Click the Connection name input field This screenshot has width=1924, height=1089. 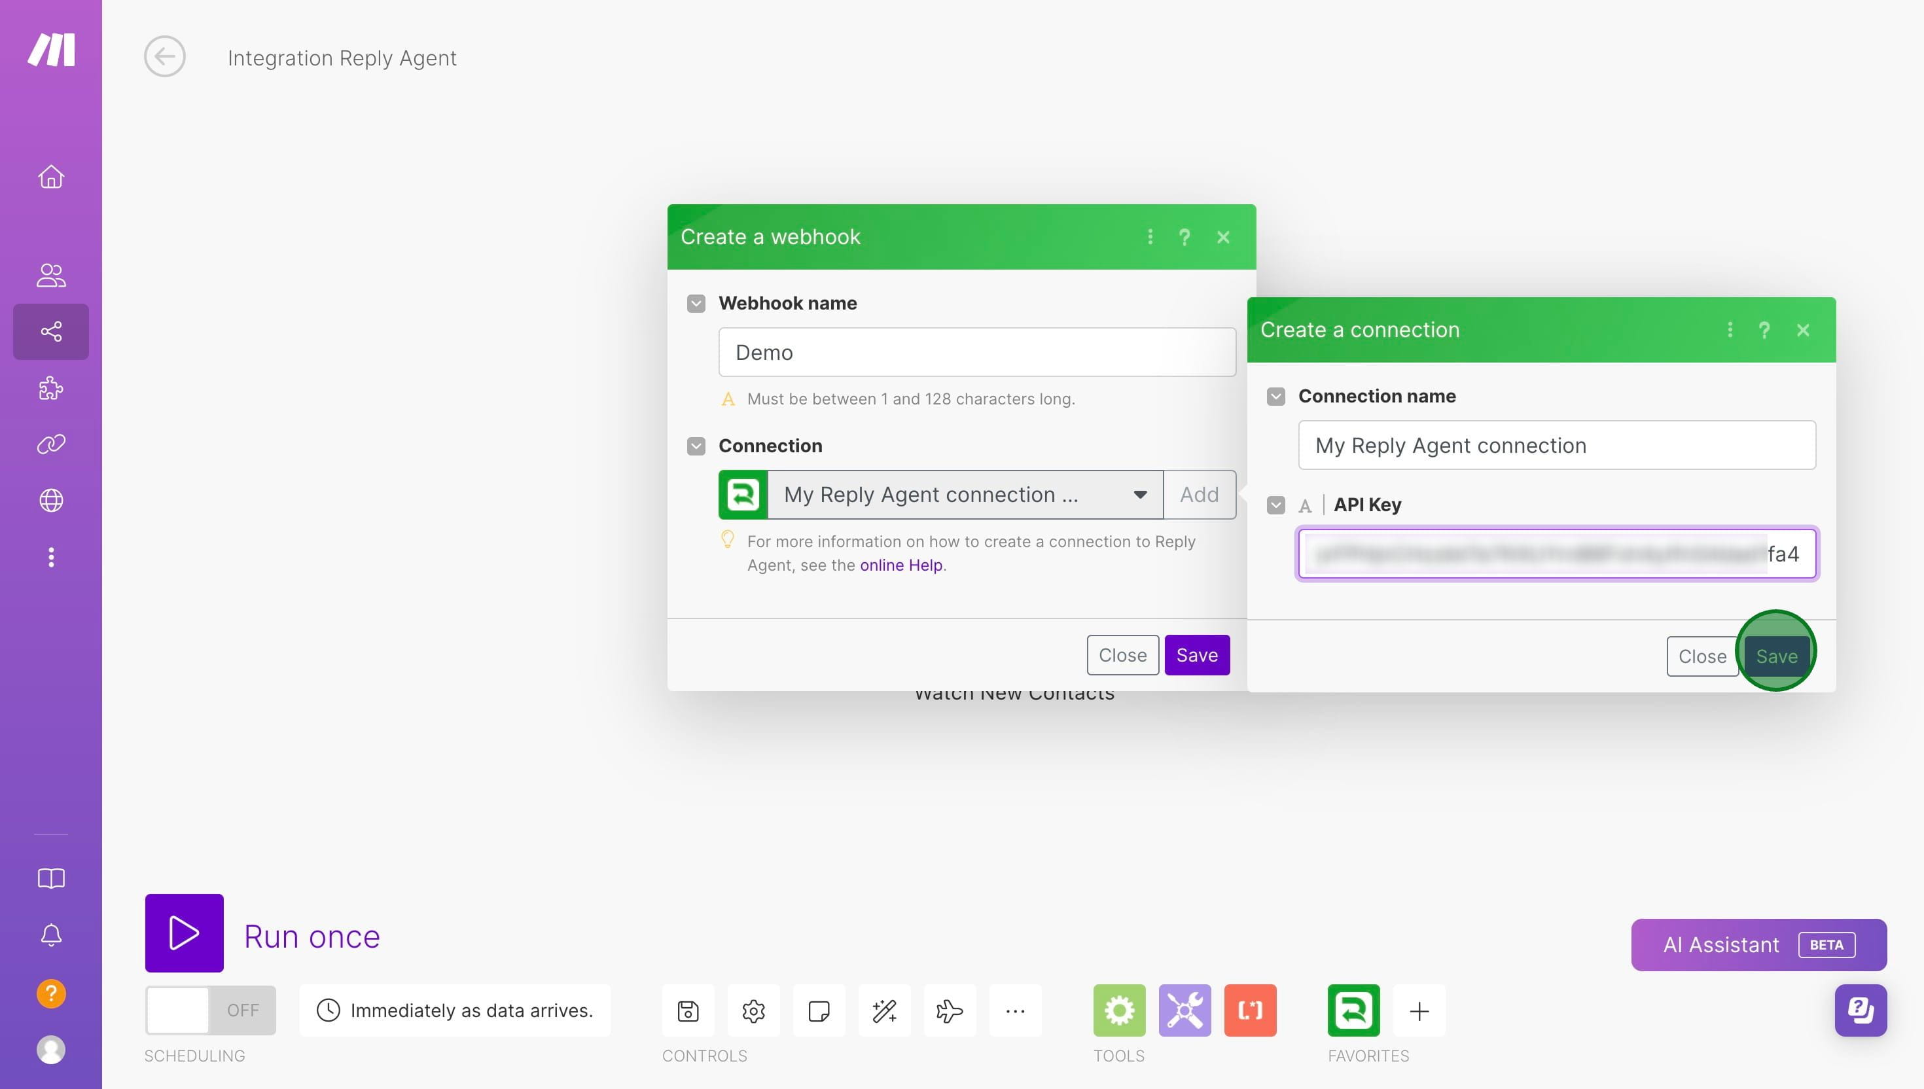[x=1557, y=445]
